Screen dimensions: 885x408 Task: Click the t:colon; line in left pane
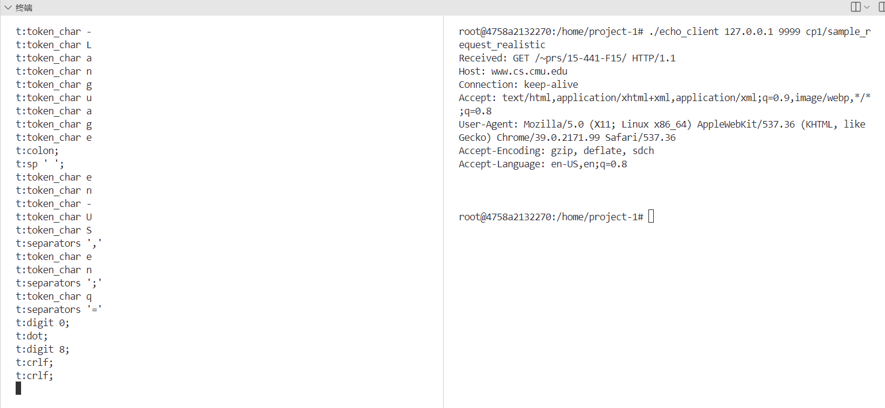pos(37,150)
